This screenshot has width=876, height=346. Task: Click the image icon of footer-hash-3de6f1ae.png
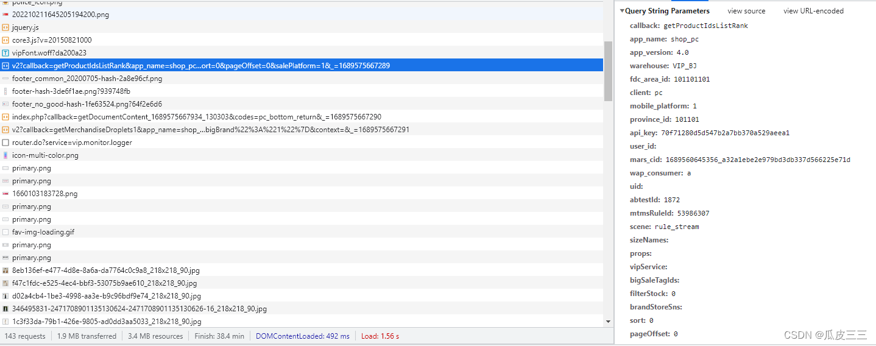[x=5, y=91]
